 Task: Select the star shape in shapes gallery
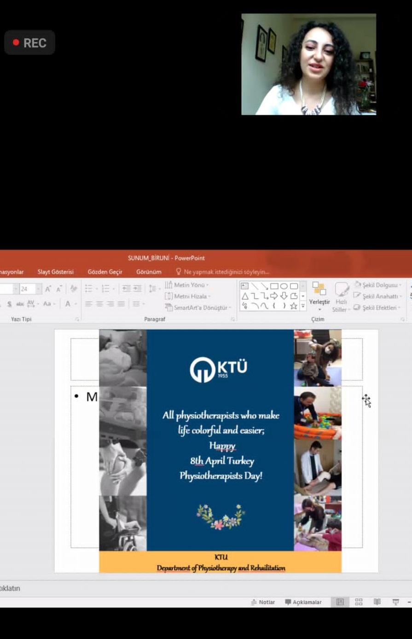tap(294, 306)
